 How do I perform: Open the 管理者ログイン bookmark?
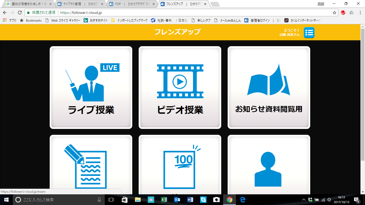pyautogui.click(x=257, y=20)
